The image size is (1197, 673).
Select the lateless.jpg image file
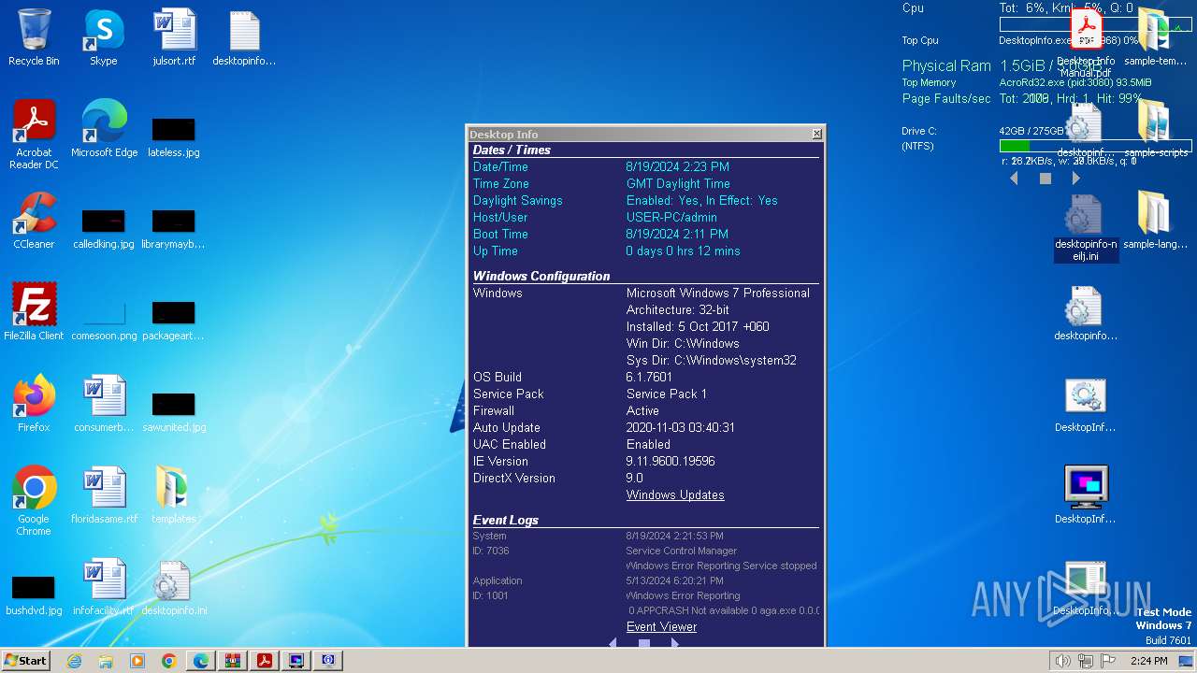(174, 136)
